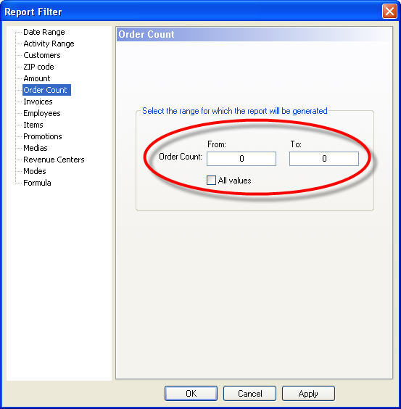
Task: Go to the Invoices filter
Action: coord(38,102)
